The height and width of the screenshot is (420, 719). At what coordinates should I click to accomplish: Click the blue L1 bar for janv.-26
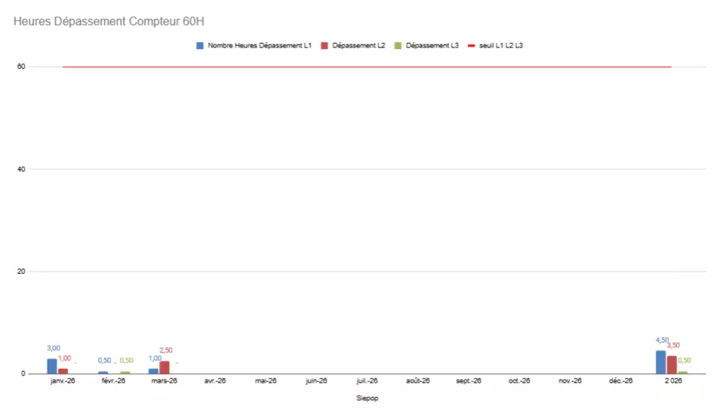tap(52, 366)
